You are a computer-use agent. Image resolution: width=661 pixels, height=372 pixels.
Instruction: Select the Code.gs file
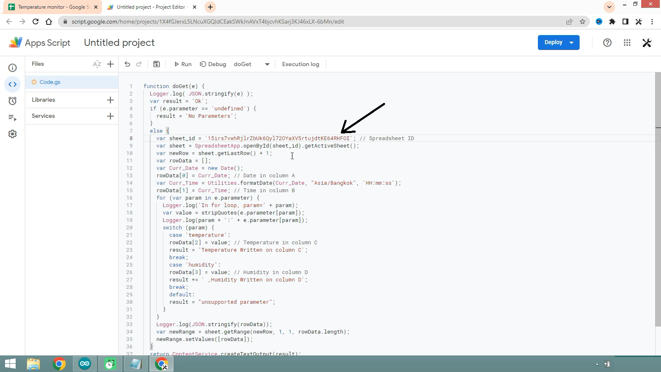[x=72, y=82]
